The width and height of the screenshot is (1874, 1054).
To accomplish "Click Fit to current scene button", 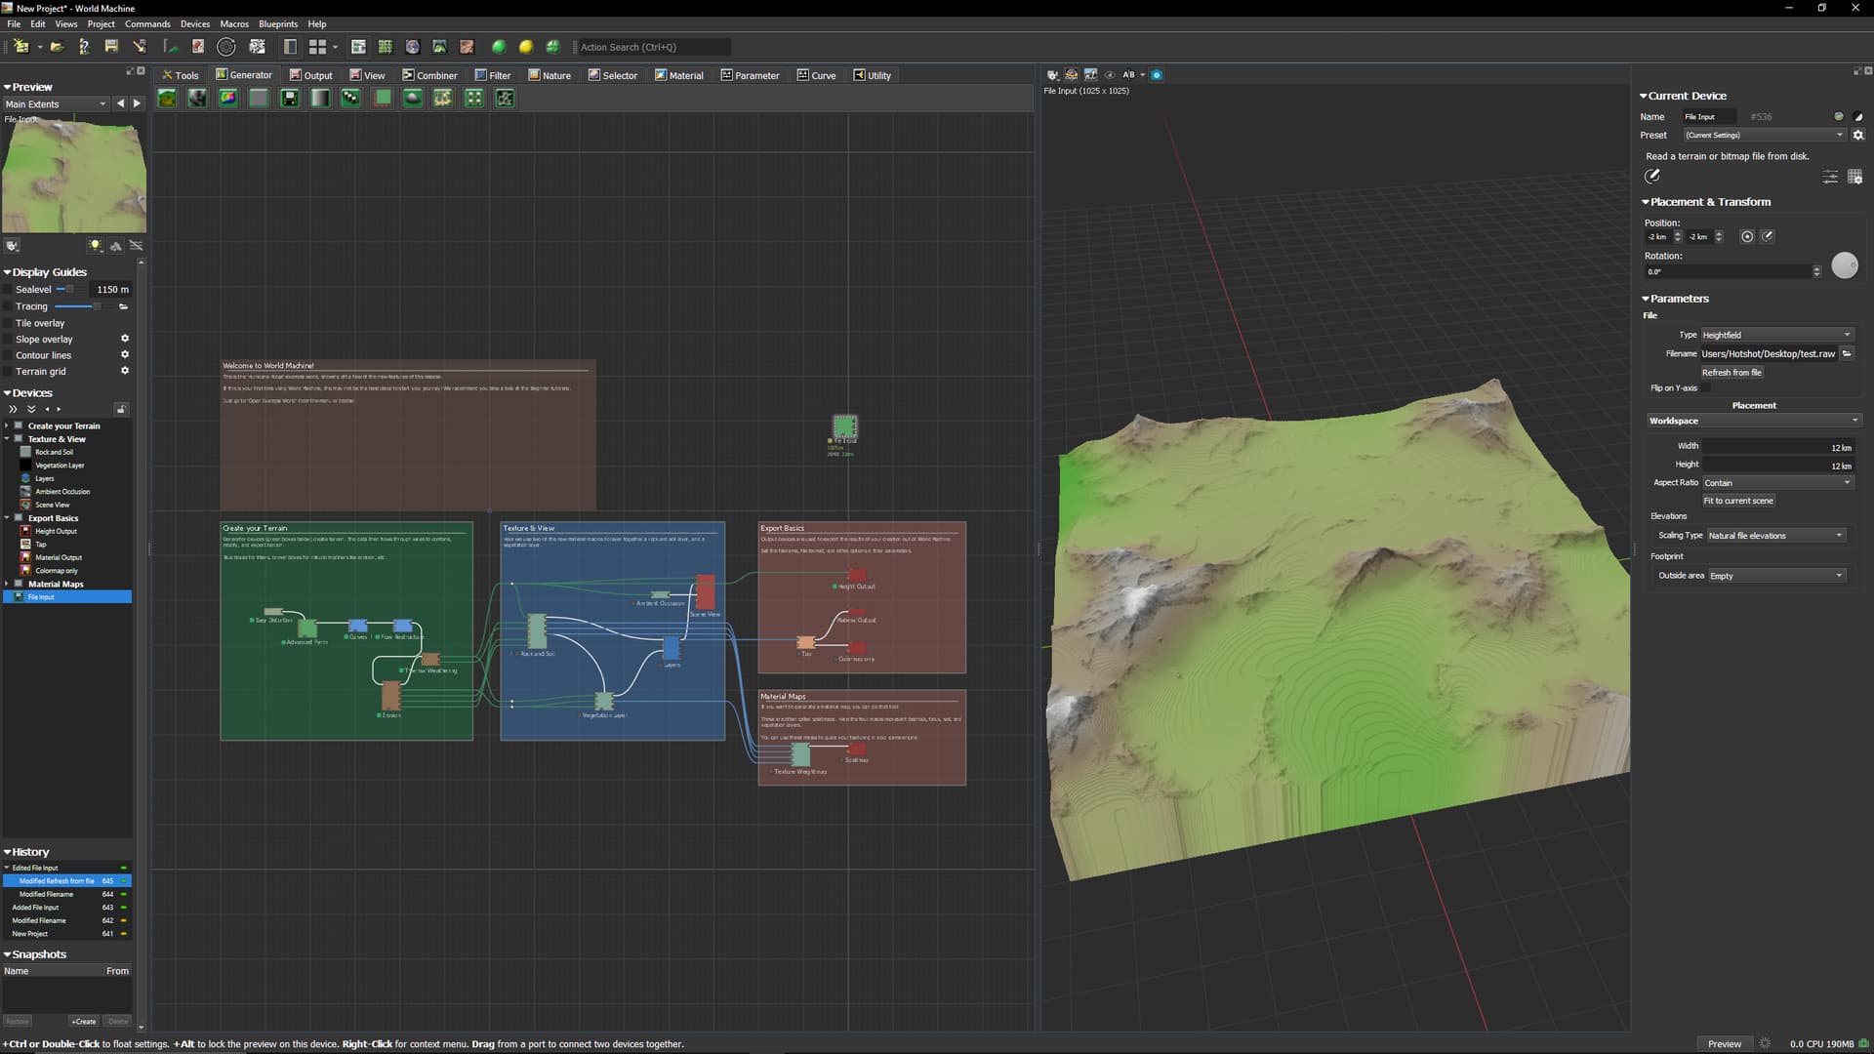I will [x=1737, y=501].
